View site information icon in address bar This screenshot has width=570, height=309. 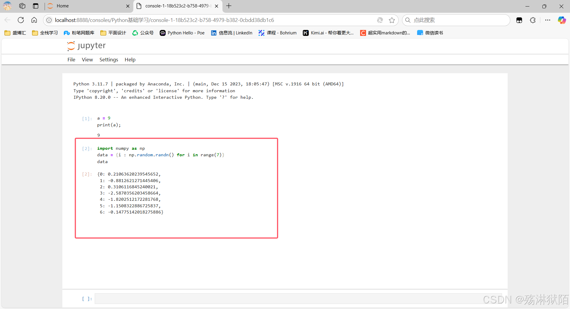pyautogui.click(x=49, y=20)
